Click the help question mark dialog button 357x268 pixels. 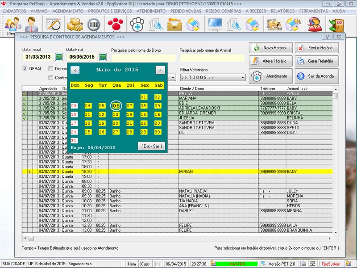pyautogui.click(x=327, y=37)
